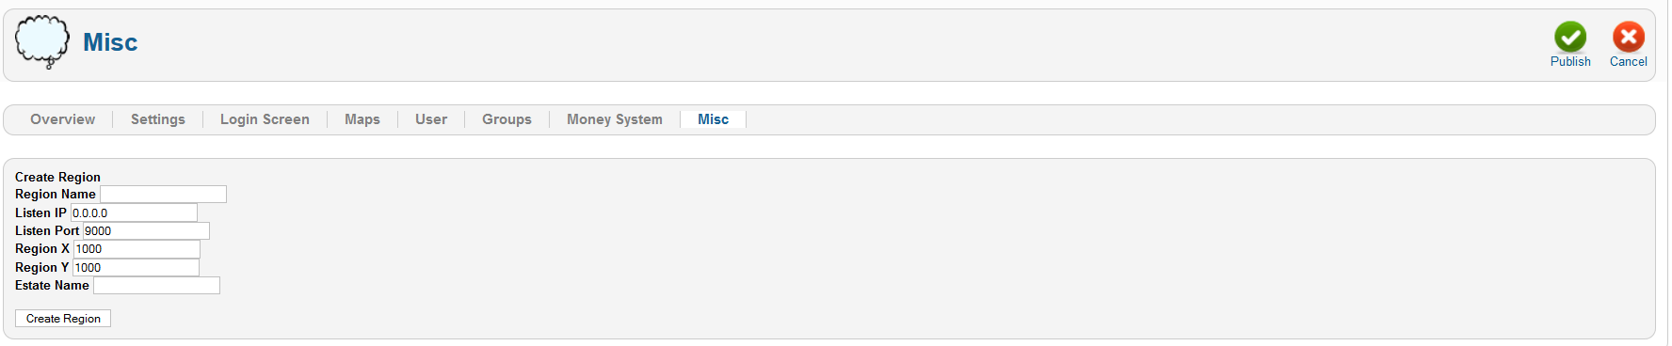Click the green Publish checkmark icon
The width and height of the screenshot is (1672, 346).
click(1570, 37)
